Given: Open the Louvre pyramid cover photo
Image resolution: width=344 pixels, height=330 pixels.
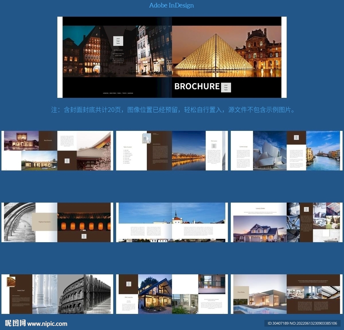Looking at the screenshot, I should (226, 51).
